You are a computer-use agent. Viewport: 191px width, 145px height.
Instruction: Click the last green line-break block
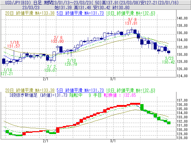click(169, 123)
